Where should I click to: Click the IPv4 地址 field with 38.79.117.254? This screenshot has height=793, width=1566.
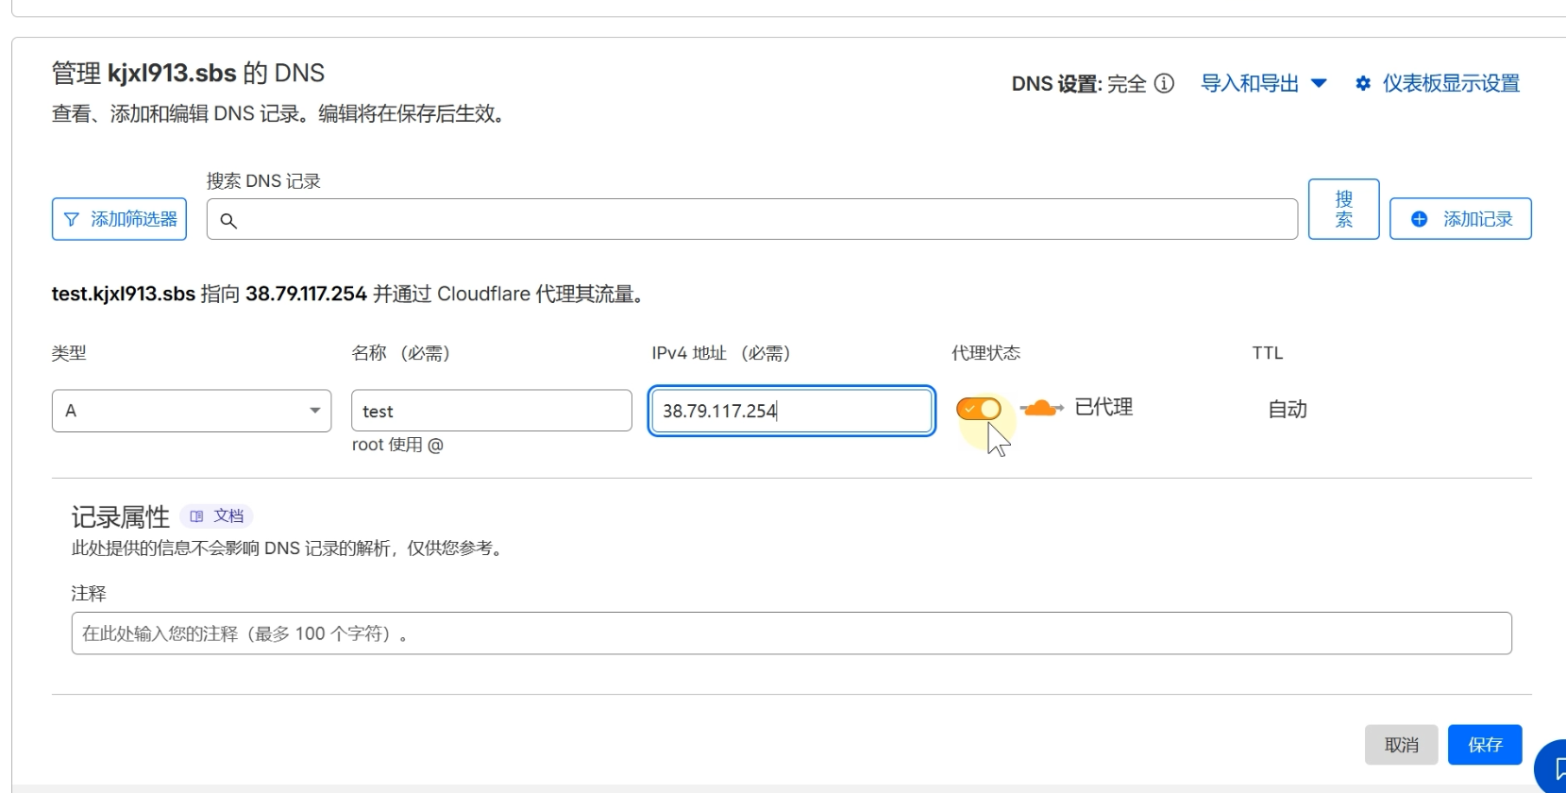tap(791, 411)
